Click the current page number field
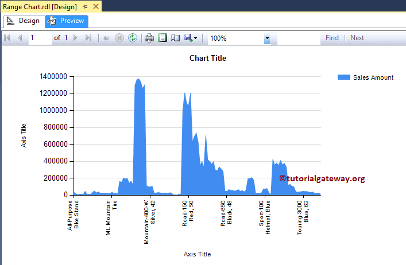 click(40, 38)
